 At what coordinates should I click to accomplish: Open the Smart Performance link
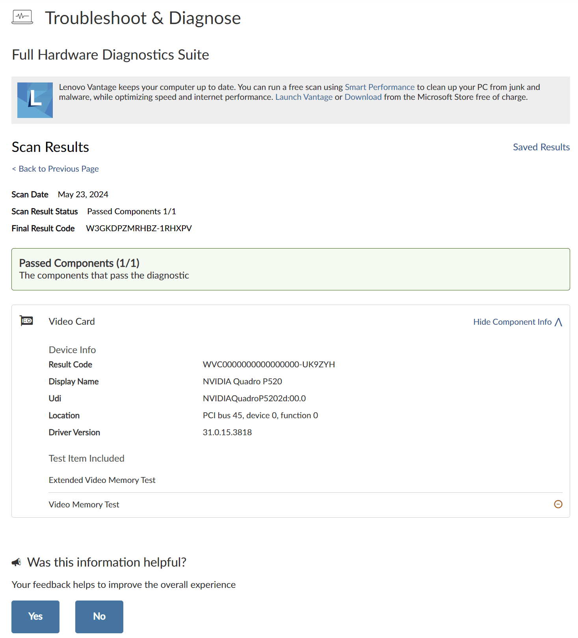pos(380,87)
